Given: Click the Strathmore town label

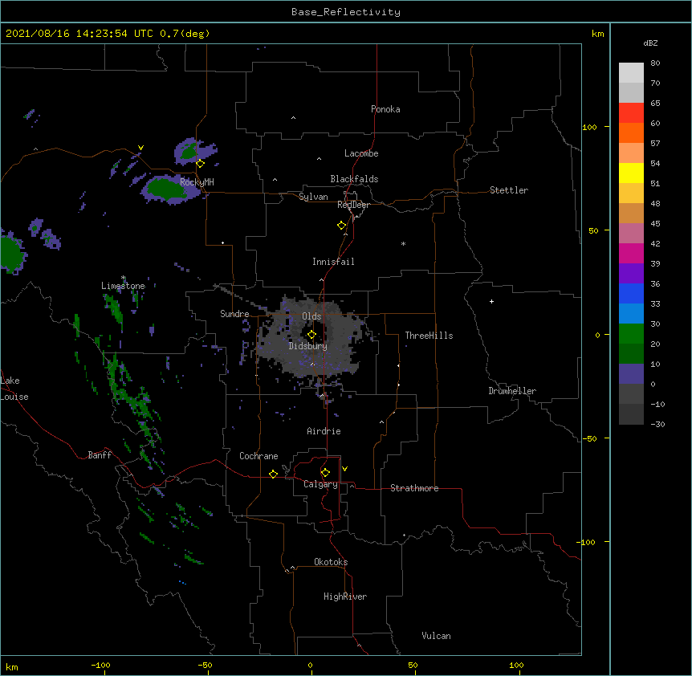Looking at the screenshot, I should pos(414,488).
